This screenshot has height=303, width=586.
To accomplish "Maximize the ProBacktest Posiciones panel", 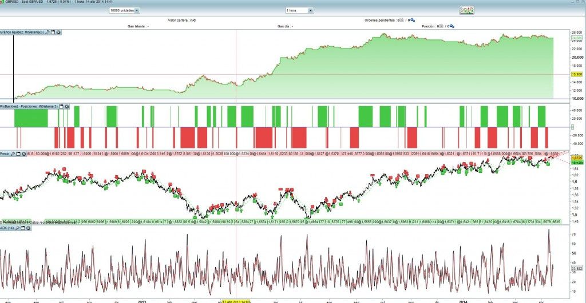I will point(61,107).
